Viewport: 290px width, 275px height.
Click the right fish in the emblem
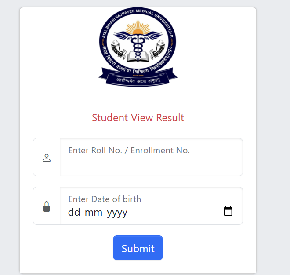point(157,49)
